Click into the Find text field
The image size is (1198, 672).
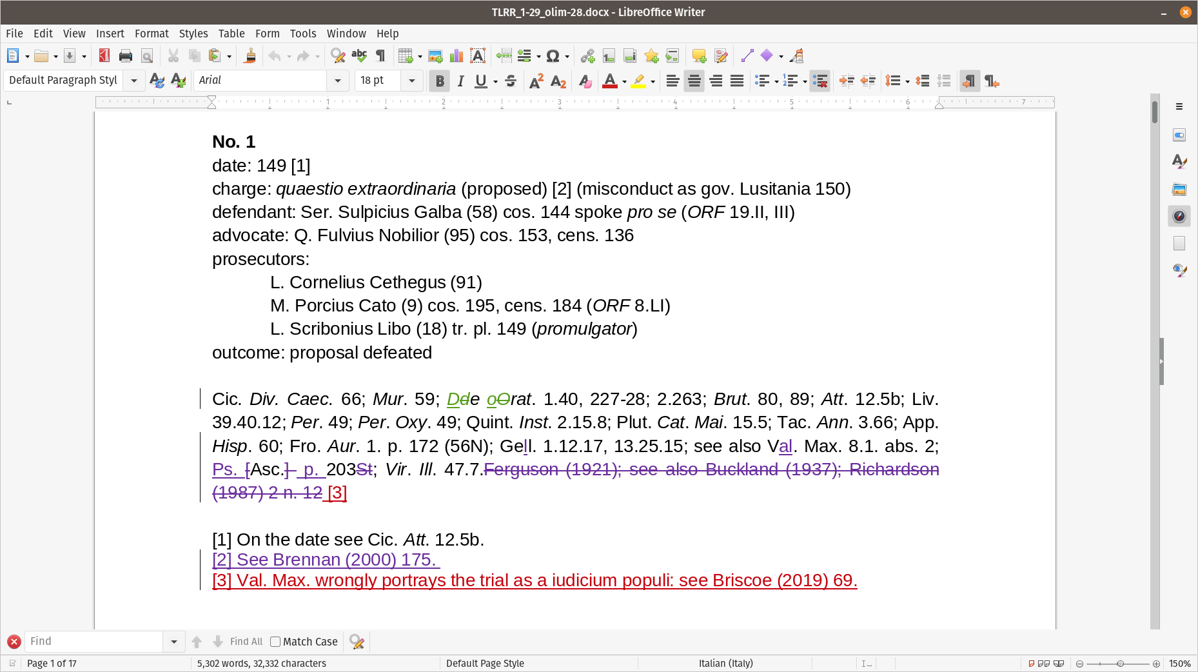click(x=93, y=642)
